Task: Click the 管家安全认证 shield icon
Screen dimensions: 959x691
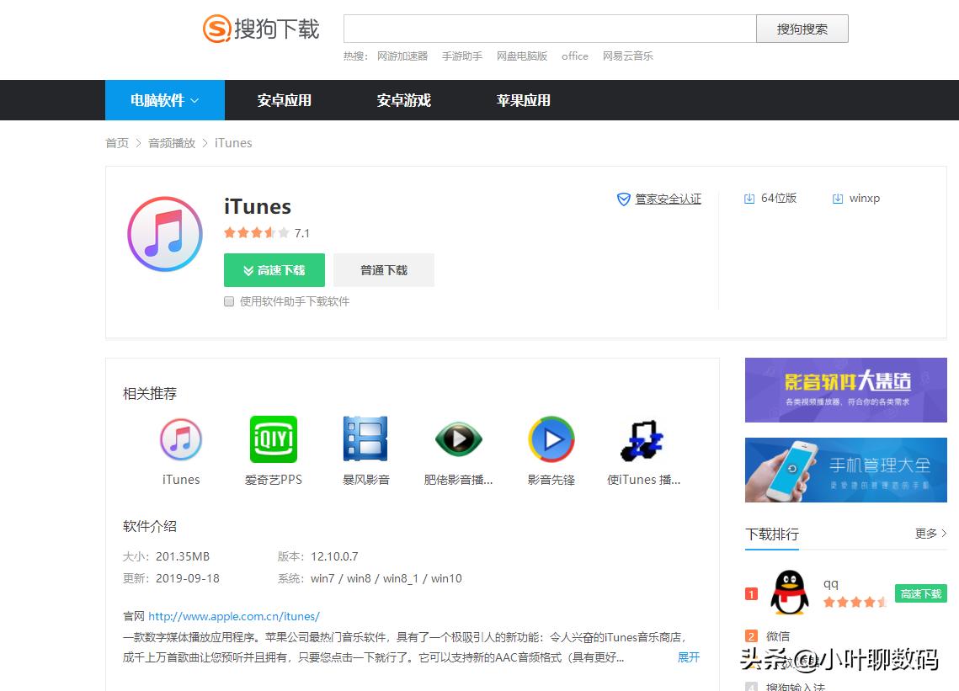Action: (x=624, y=199)
